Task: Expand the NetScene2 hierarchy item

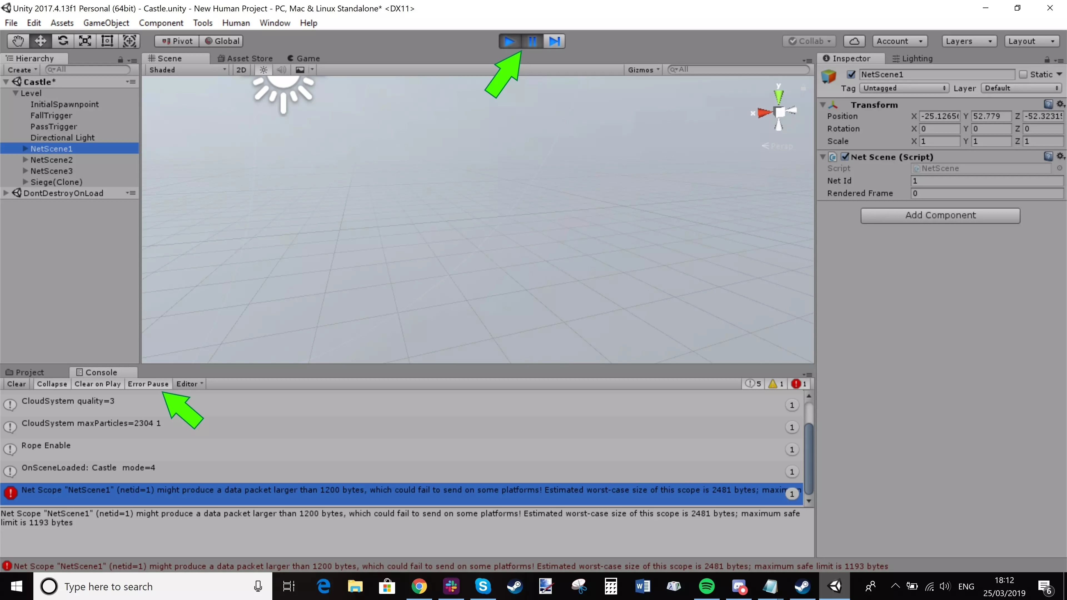Action: coord(25,159)
